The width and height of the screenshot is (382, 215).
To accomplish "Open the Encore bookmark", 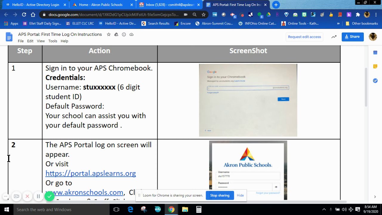I will coord(182,24).
